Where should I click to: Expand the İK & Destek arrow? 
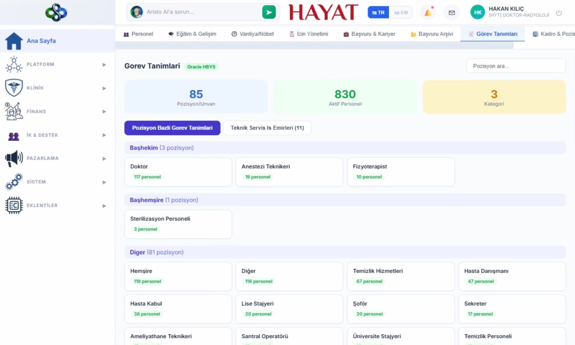[104, 135]
